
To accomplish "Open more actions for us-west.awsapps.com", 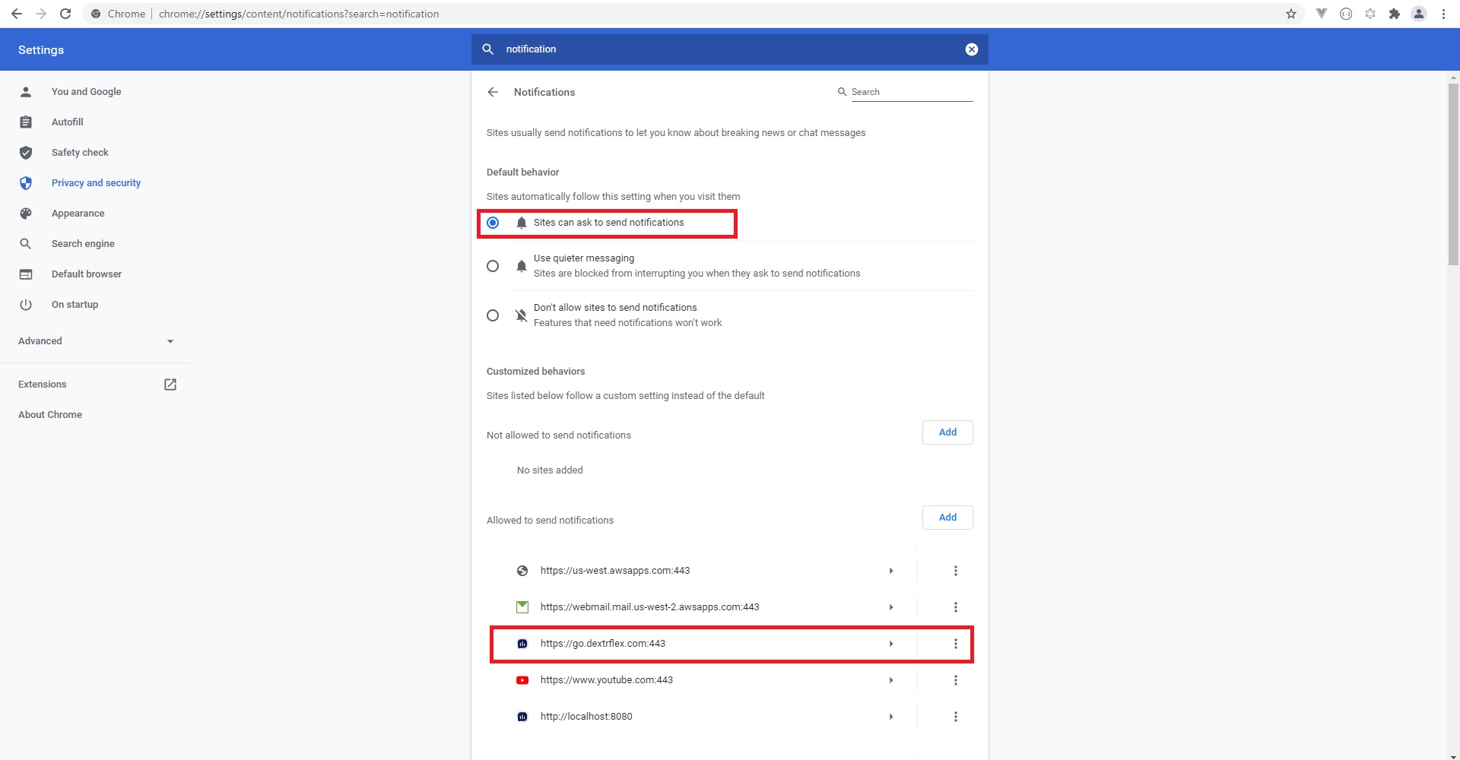I will pyautogui.click(x=956, y=571).
